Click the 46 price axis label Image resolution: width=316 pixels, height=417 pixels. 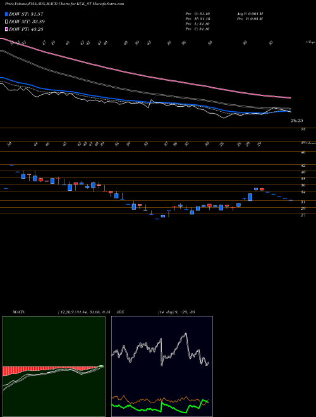point(303,153)
